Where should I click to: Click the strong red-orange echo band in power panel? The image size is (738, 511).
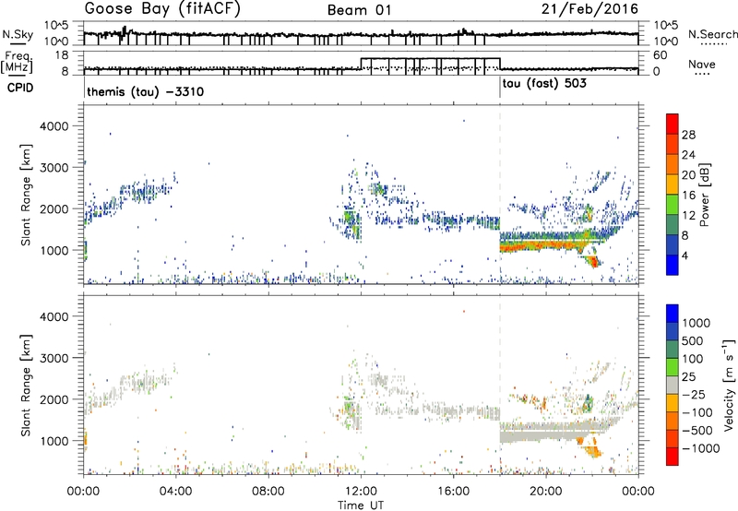[x=542, y=245]
